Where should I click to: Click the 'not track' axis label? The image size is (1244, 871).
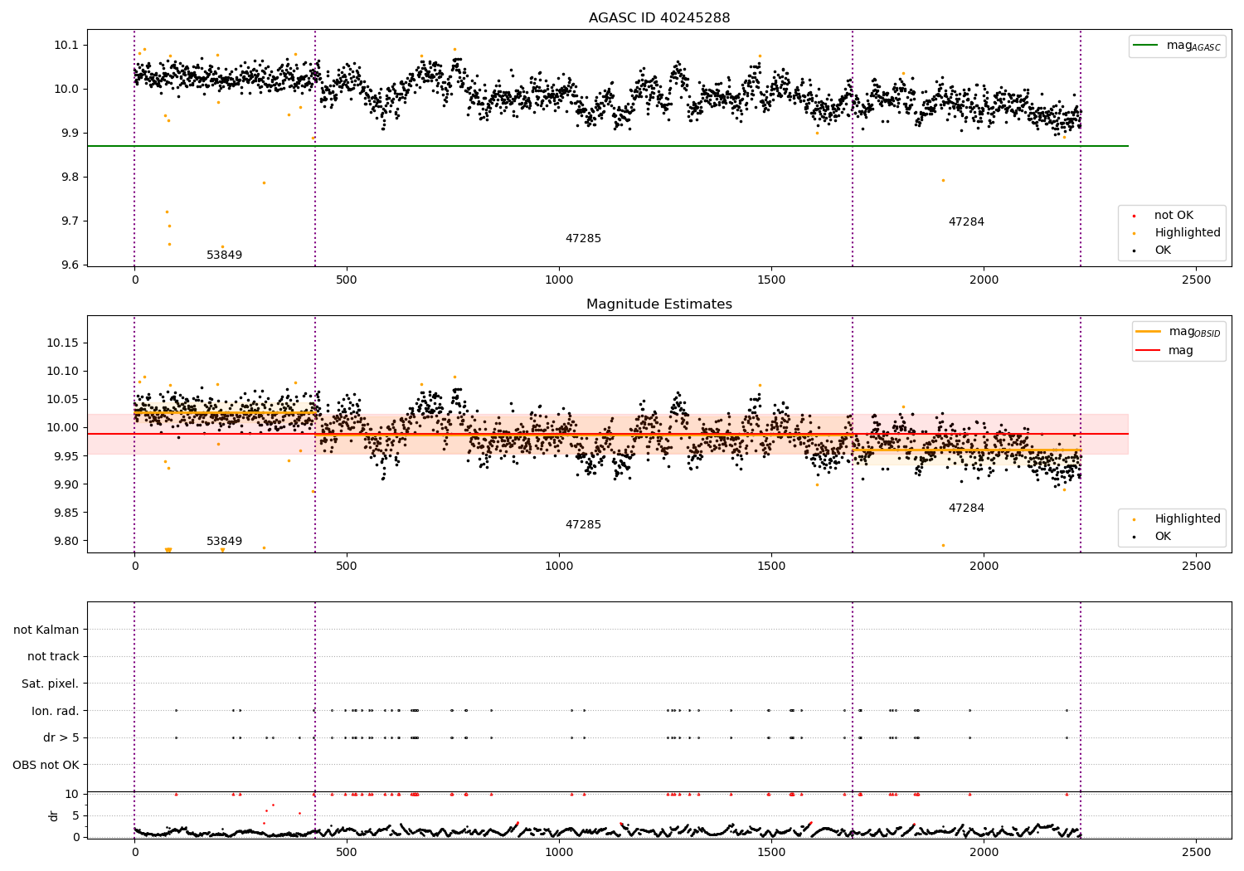click(x=53, y=657)
